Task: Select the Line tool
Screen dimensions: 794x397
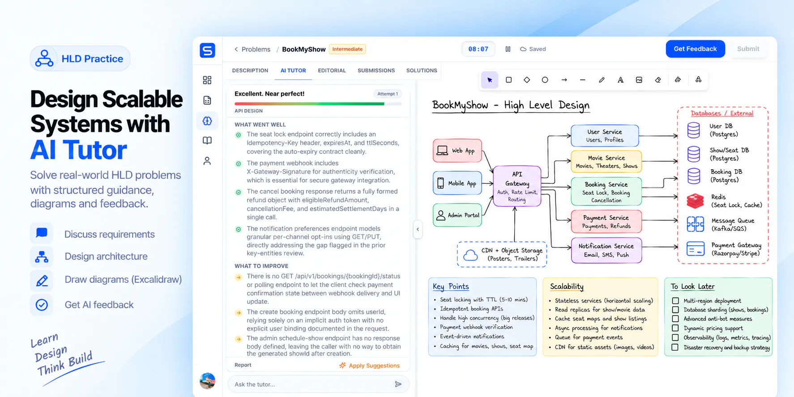Action: 582,80
